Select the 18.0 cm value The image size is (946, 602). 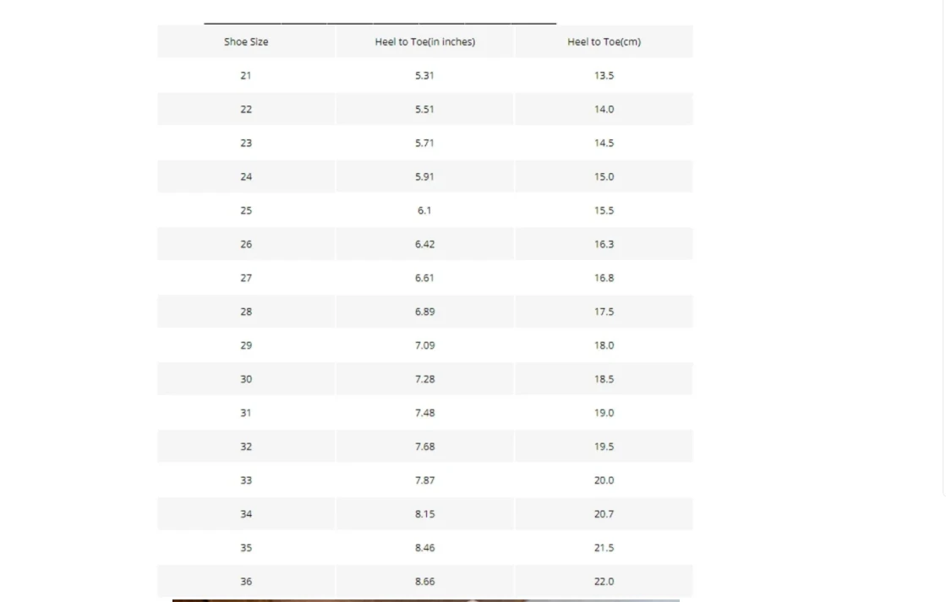(x=604, y=345)
